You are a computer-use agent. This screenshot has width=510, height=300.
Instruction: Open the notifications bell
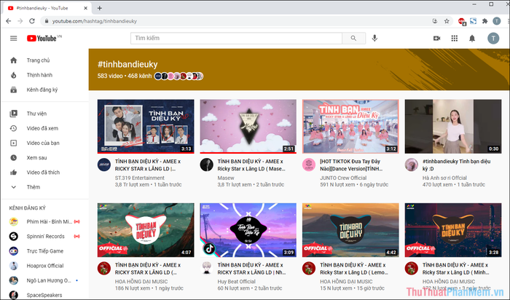point(472,39)
